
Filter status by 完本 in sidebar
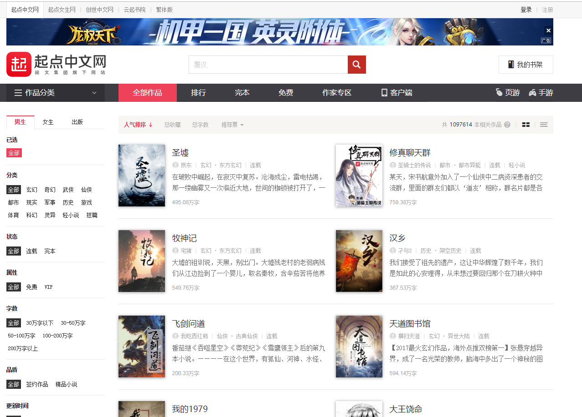[x=50, y=251]
